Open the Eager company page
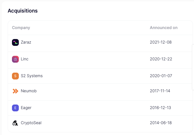The image size is (194, 135). click(26, 108)
